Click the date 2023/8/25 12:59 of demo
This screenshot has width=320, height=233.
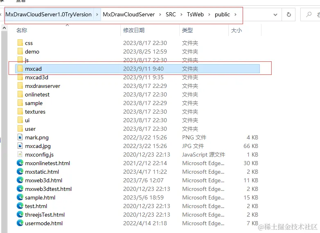click(145, 52)
